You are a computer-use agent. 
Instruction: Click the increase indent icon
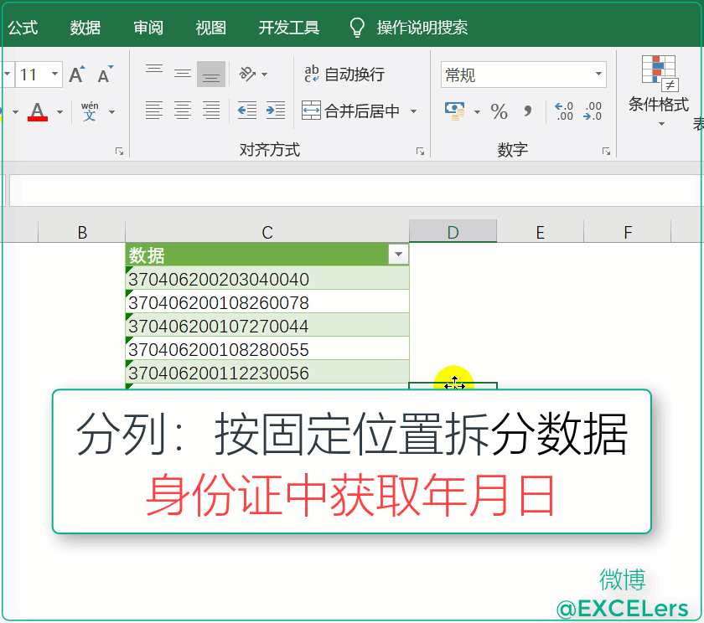click(276, 111)
